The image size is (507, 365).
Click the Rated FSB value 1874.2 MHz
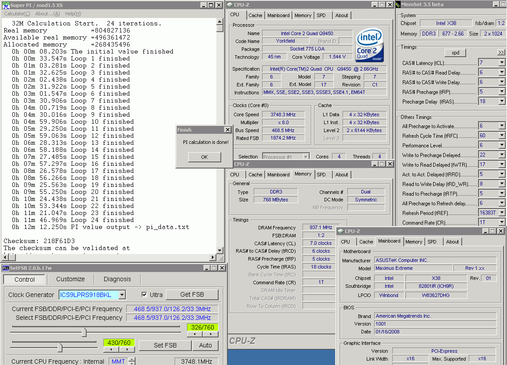(283, 138)
